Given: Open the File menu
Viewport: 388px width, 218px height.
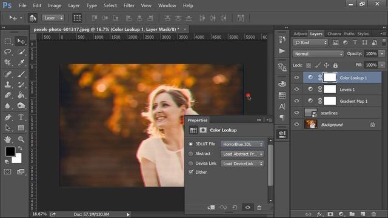Looking at the screenshot, I should (x=22, y=5).
